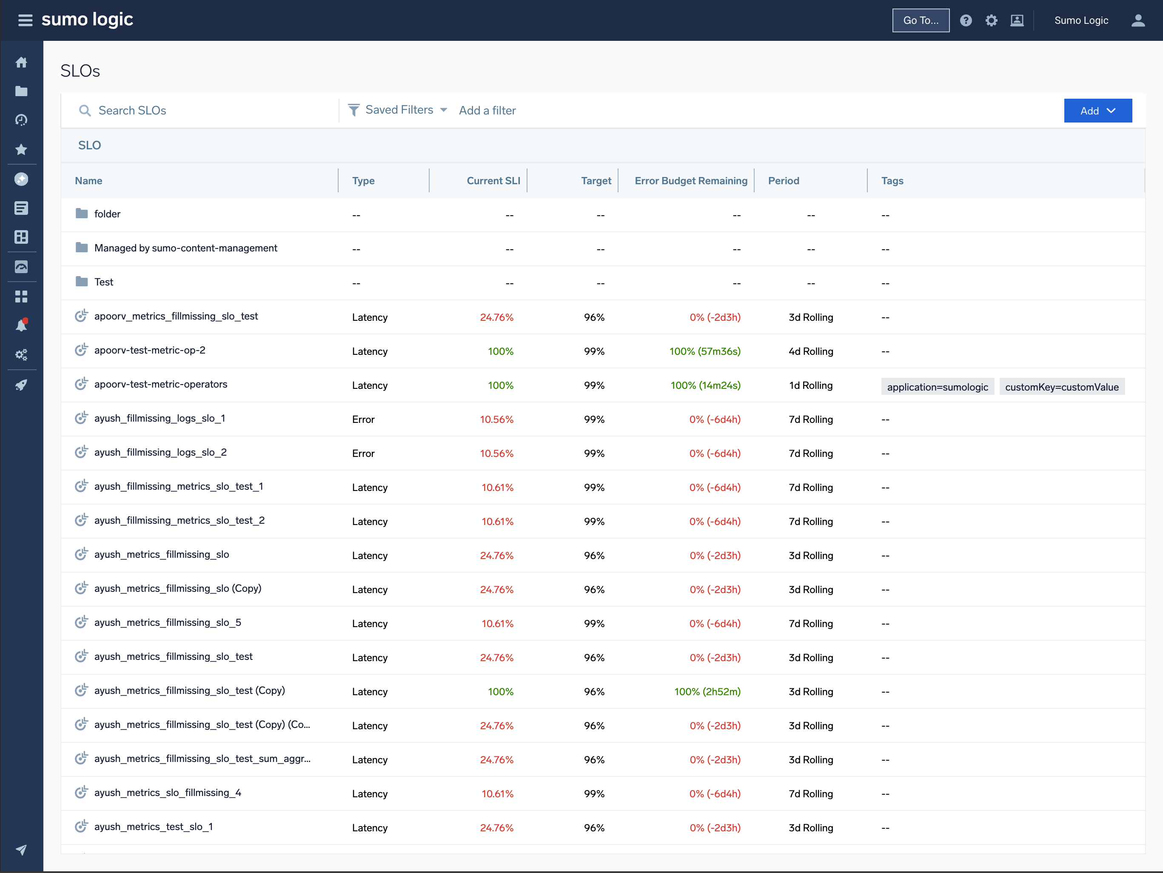The image size is (1163, 873).
Task: Open the Dashboards grid icon in sidebar
Action: pyautogui.click(x=22, y=237)
